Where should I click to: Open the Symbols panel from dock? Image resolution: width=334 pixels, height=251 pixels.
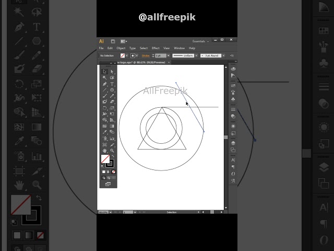(233, 99)
